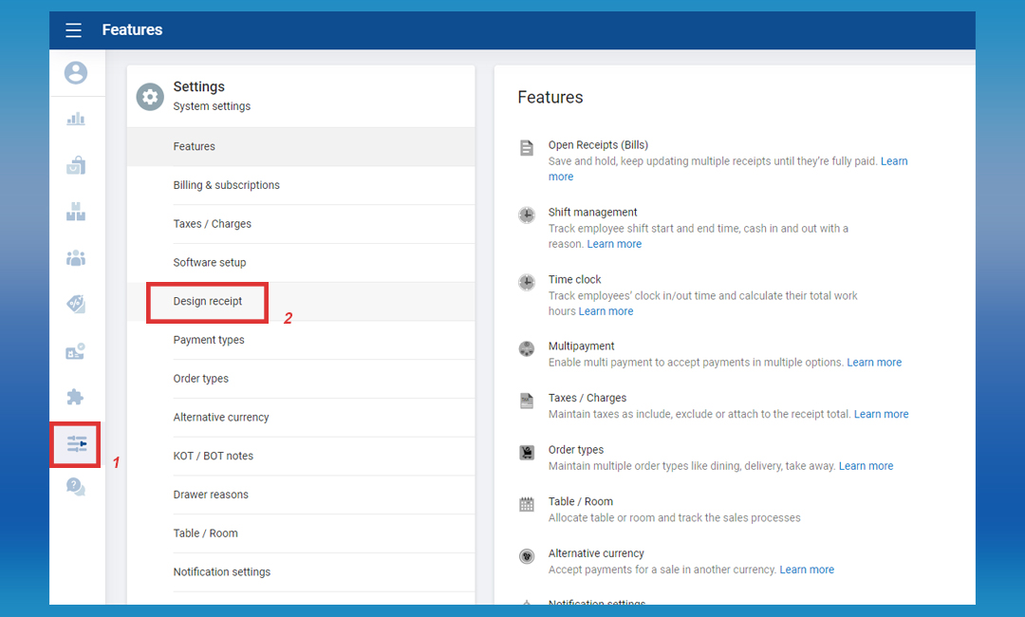Open the hamburger navigation menu
This screenshot has width=1025, height=617.
(x=73, y=30)
